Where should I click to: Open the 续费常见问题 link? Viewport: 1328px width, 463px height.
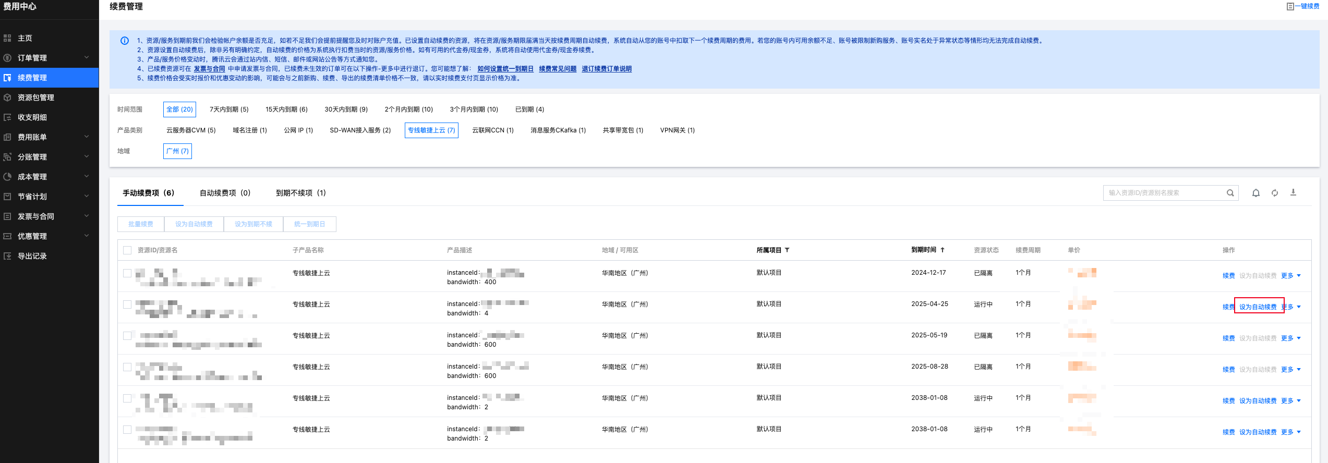coord(558,69)
